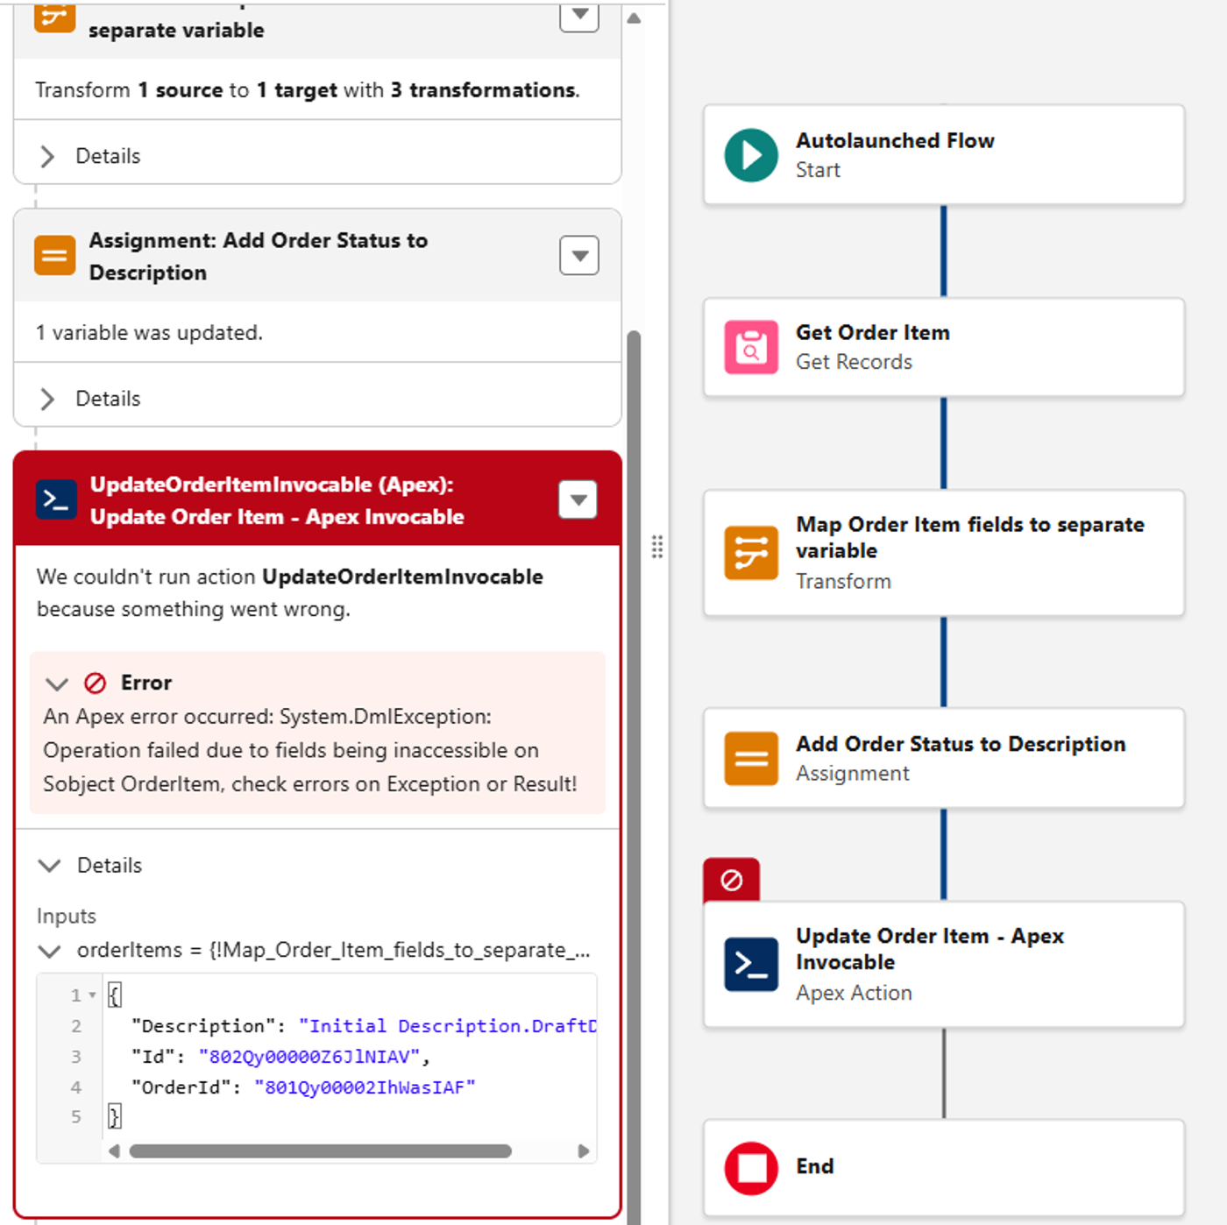Screen dimensions: 1227x1225
Task: Open dropdown menu for Assignment debug card
Action: tap(579, 256)
